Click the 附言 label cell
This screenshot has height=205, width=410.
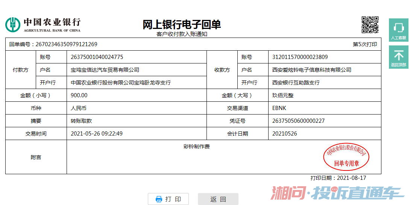pos(36,157)
